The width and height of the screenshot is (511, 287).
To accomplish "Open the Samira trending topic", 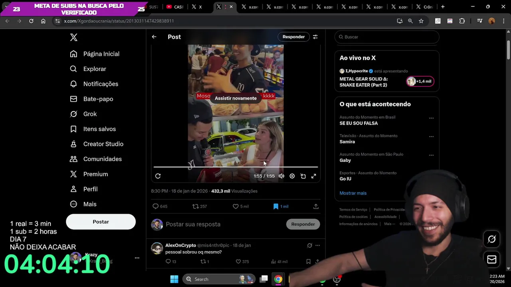I will click(347, 142).
